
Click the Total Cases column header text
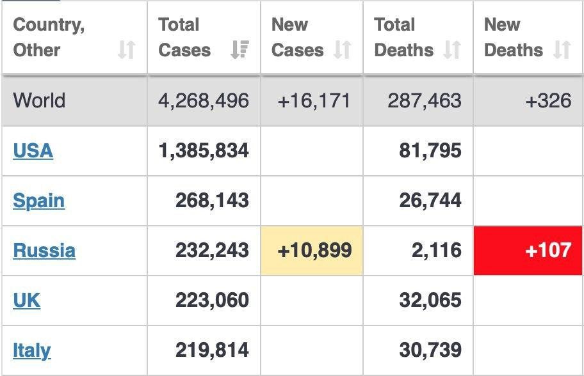(184, 37)
